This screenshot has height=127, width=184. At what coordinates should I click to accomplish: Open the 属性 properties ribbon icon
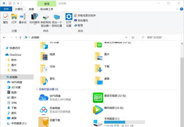[5, 17]
